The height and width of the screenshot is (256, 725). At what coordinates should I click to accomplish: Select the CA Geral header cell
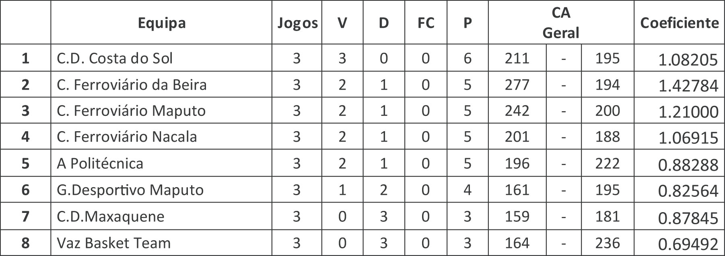[561, 23]
